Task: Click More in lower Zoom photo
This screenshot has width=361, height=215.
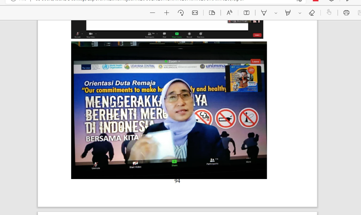Action: pos(248,160)
